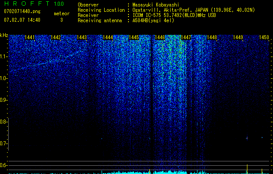The image size is (273, 174).
Task: Click the 0.8 frequency axis label
Action: (x=3, y=122)
